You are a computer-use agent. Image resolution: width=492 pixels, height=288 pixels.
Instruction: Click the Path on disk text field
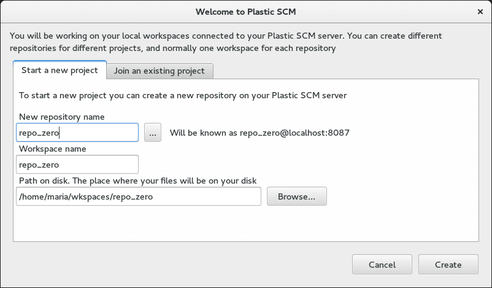point(139,197)
